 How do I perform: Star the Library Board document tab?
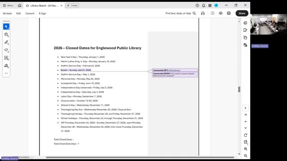27,6
